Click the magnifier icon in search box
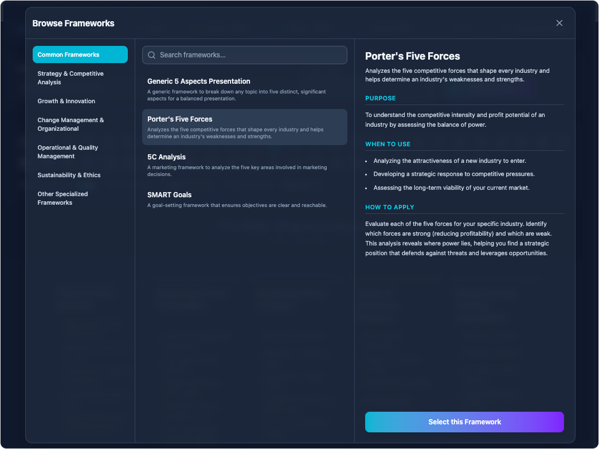The image size is (599, 449). coord(152,55)
